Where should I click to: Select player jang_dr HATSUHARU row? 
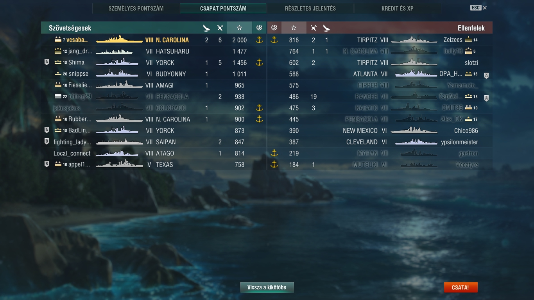154,51
